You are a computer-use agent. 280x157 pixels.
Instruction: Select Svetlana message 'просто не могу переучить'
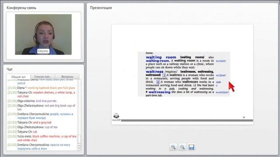click(x=39, y=147)
